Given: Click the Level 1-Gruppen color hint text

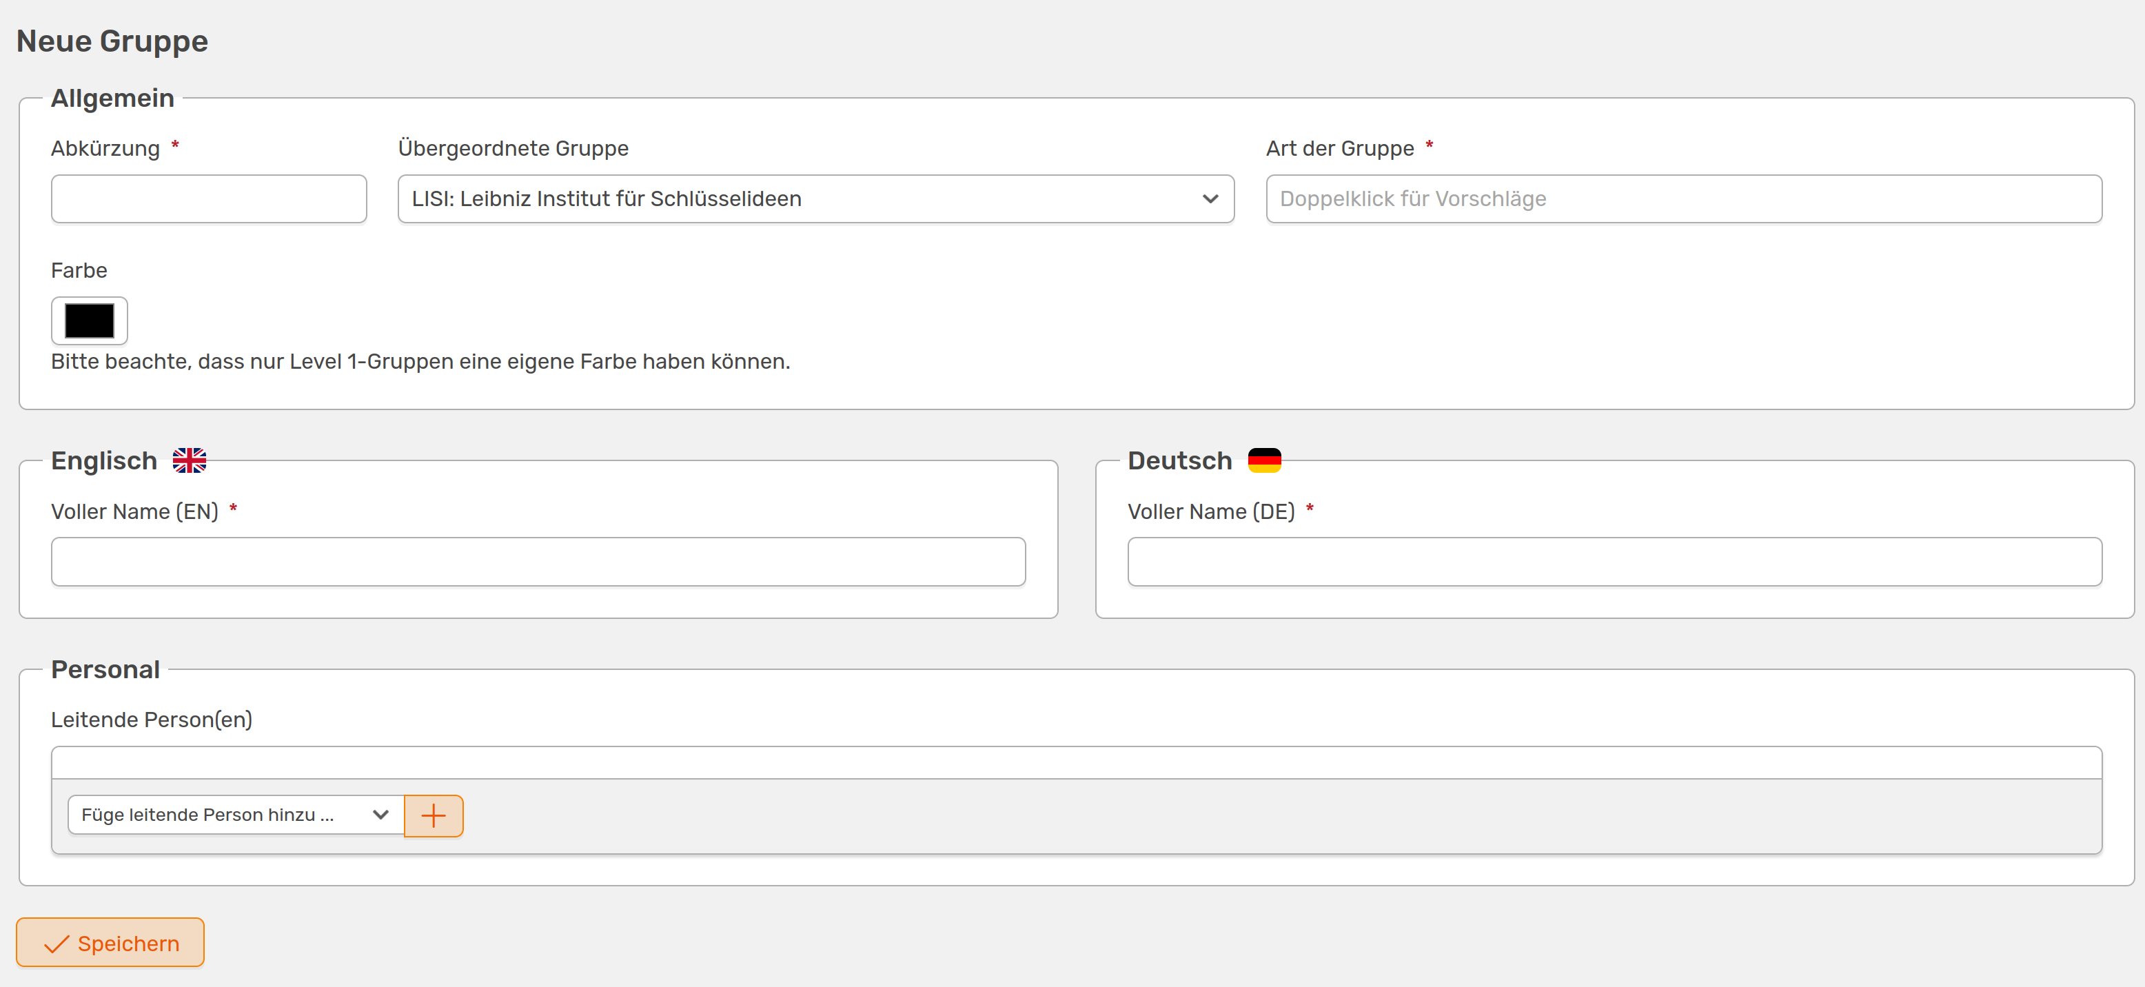Looking at the screenshot, I should 420,361.
